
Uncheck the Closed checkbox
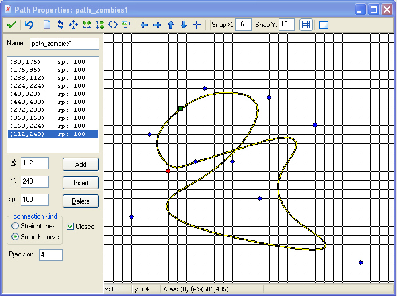[x=70, y=227]
